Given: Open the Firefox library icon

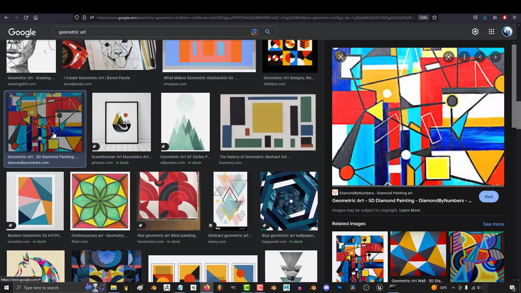Looking at the screenshot, I should 495,17.
